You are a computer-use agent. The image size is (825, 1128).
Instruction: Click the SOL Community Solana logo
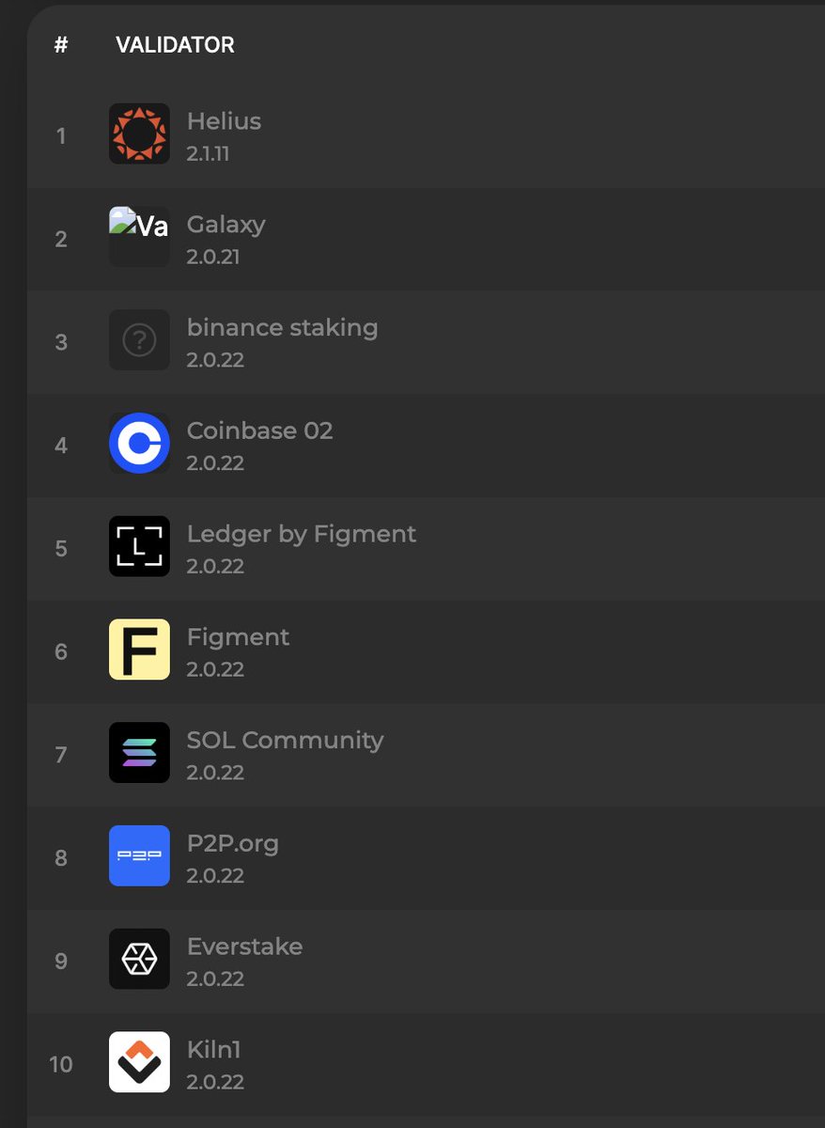[139, 753]
